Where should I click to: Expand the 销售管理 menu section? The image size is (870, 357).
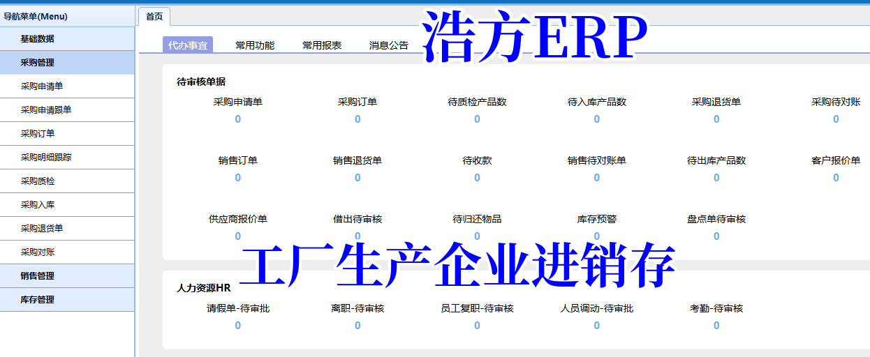point(37,276)
